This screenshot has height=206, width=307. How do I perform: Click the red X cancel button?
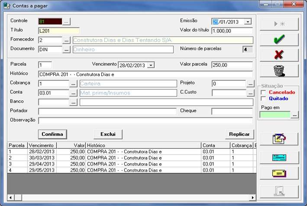click(x=279, y=55)
